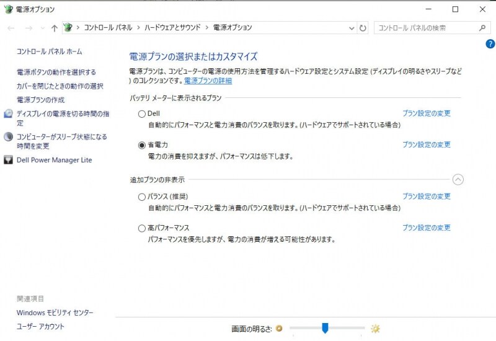Click the screen brightness slider handle

coord(325,328)
